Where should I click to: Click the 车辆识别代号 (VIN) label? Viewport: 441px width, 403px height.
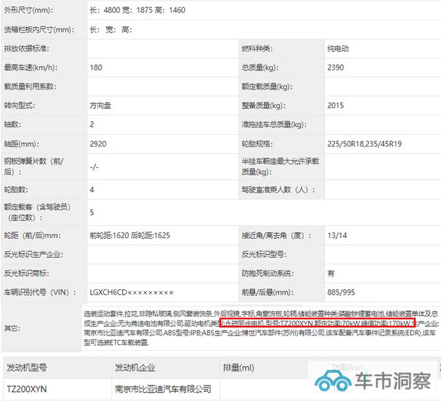coord(40,293)
